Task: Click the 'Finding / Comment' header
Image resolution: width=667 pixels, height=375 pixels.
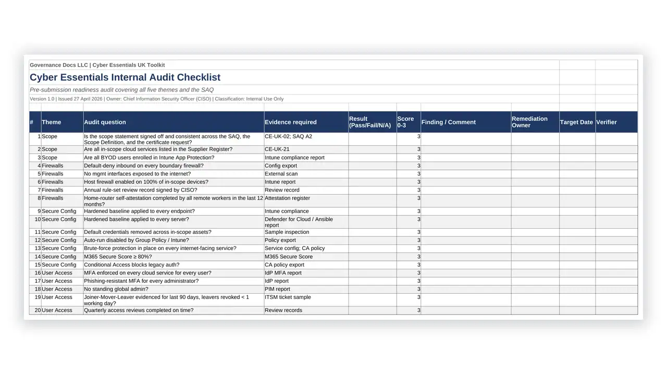Action: tap(466, 122)
